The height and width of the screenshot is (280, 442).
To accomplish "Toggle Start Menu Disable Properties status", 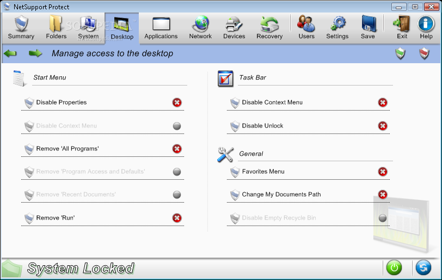I will coord(177,102).
